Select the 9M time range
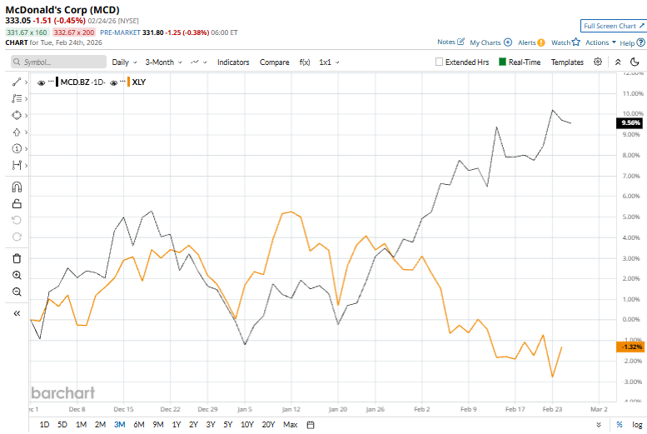This screenshot has width=647, height=434. 158,425
